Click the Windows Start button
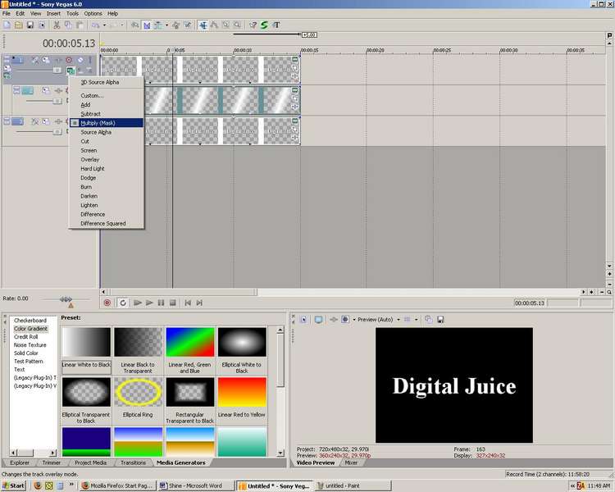This screenshot has width=615, height=492. tap(14, 485)
